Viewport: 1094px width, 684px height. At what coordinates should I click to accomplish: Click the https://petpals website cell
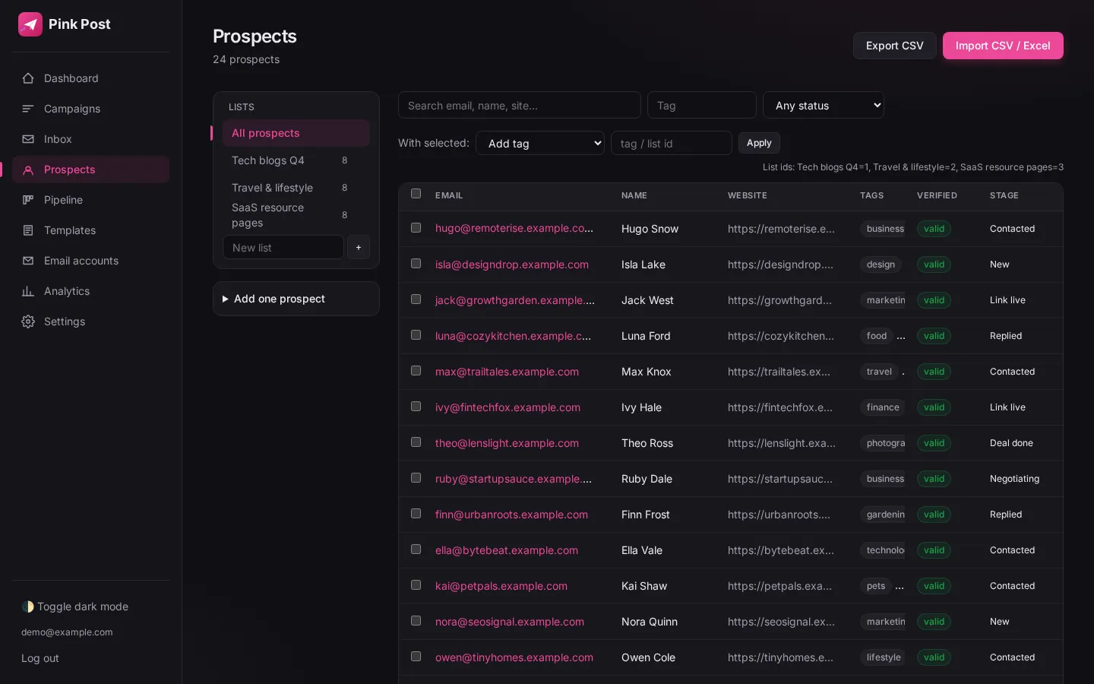779,586
